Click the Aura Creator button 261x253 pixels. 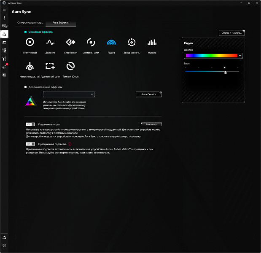point(149,94)
